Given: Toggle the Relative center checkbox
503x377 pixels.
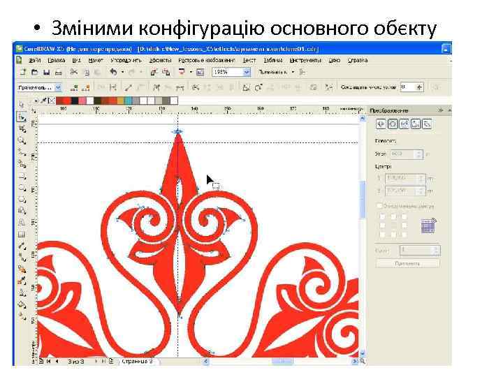Looking at the screenshot, I should [380, 205].
